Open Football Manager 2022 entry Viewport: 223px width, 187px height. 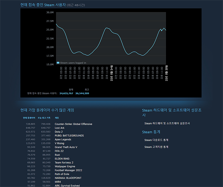68,170
